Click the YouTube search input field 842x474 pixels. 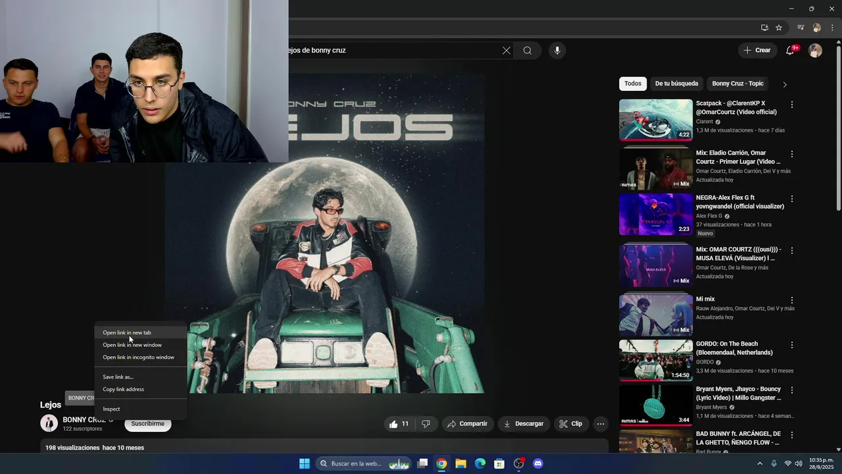(395, 51)
